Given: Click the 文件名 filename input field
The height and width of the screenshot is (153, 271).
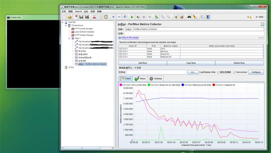Looking at the screenshot, I should tap(157, 72).
